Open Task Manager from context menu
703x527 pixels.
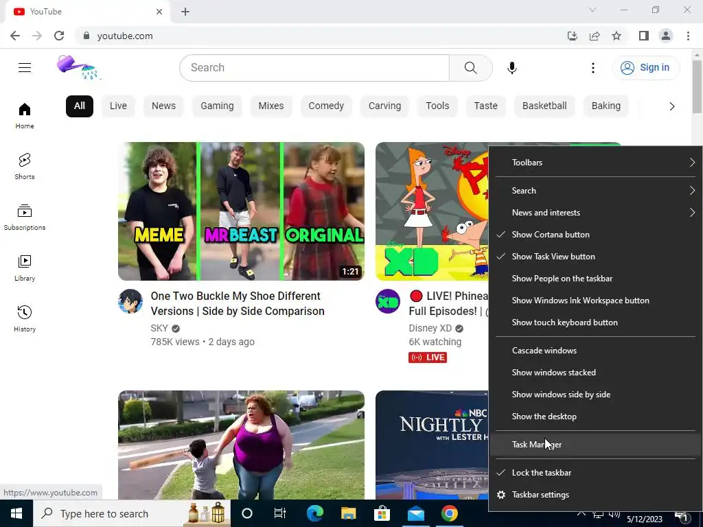pyautogui.click(x=595, y=445)
